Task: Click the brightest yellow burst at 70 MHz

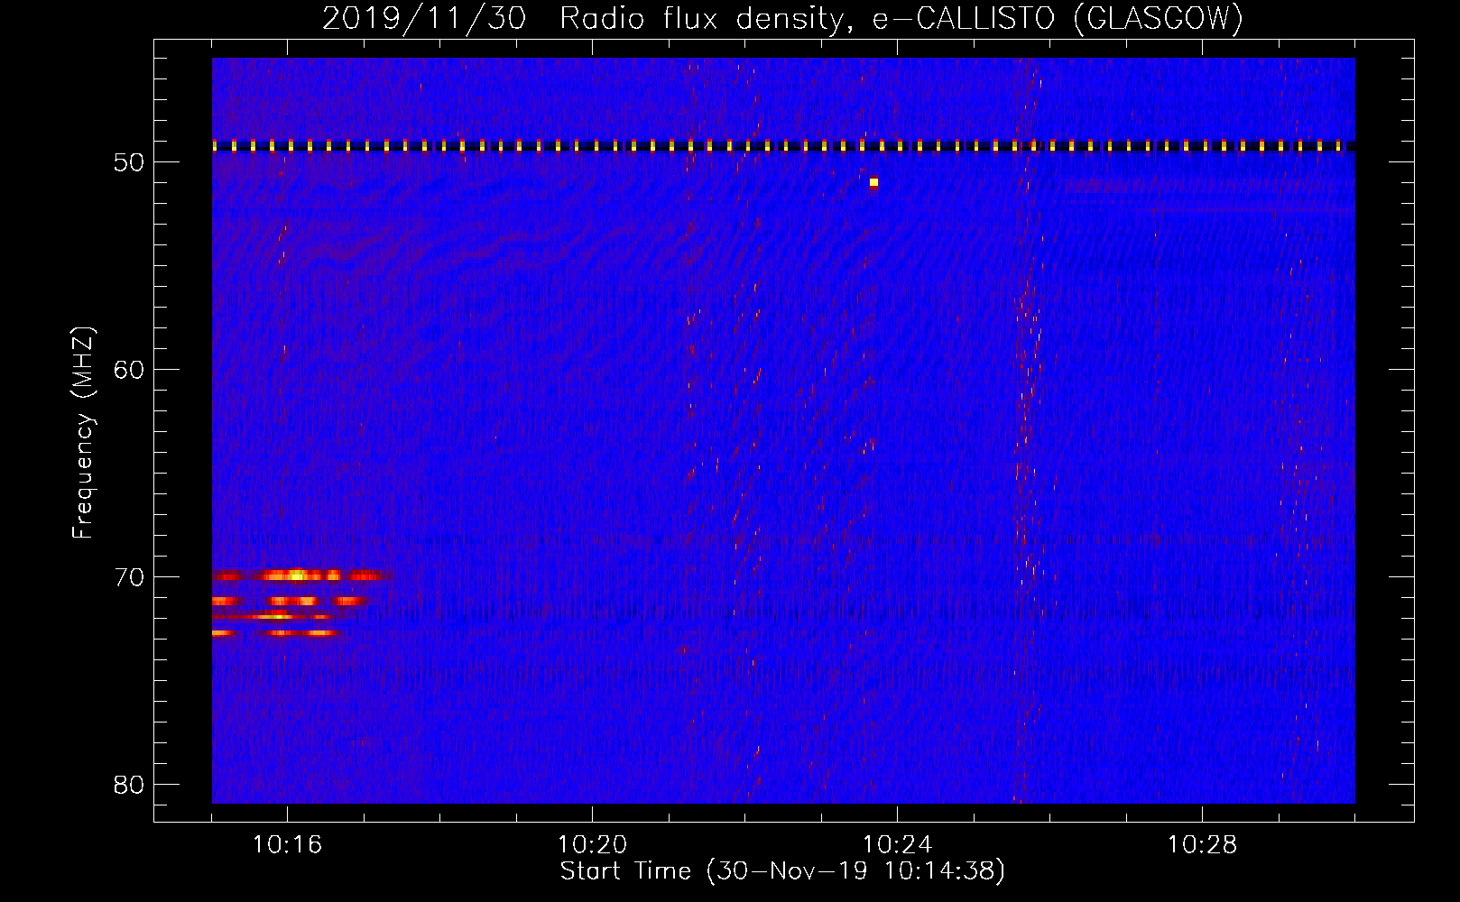Action: pyautogui.click(x=297, y=575)
